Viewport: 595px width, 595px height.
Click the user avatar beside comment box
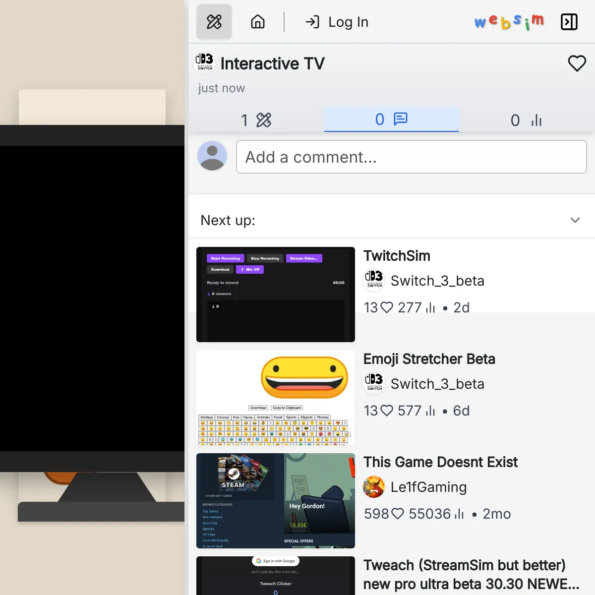tap(212, 156)
